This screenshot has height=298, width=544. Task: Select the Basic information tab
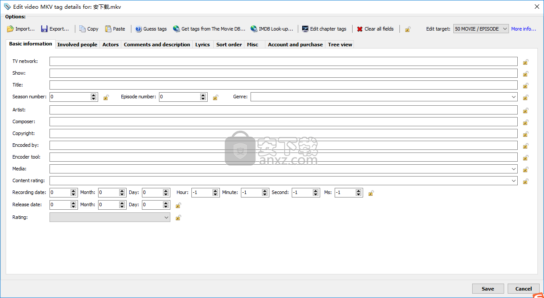point(31,44)
